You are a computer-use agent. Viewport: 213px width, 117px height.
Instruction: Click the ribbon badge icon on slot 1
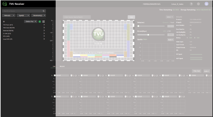coord(71,75)
